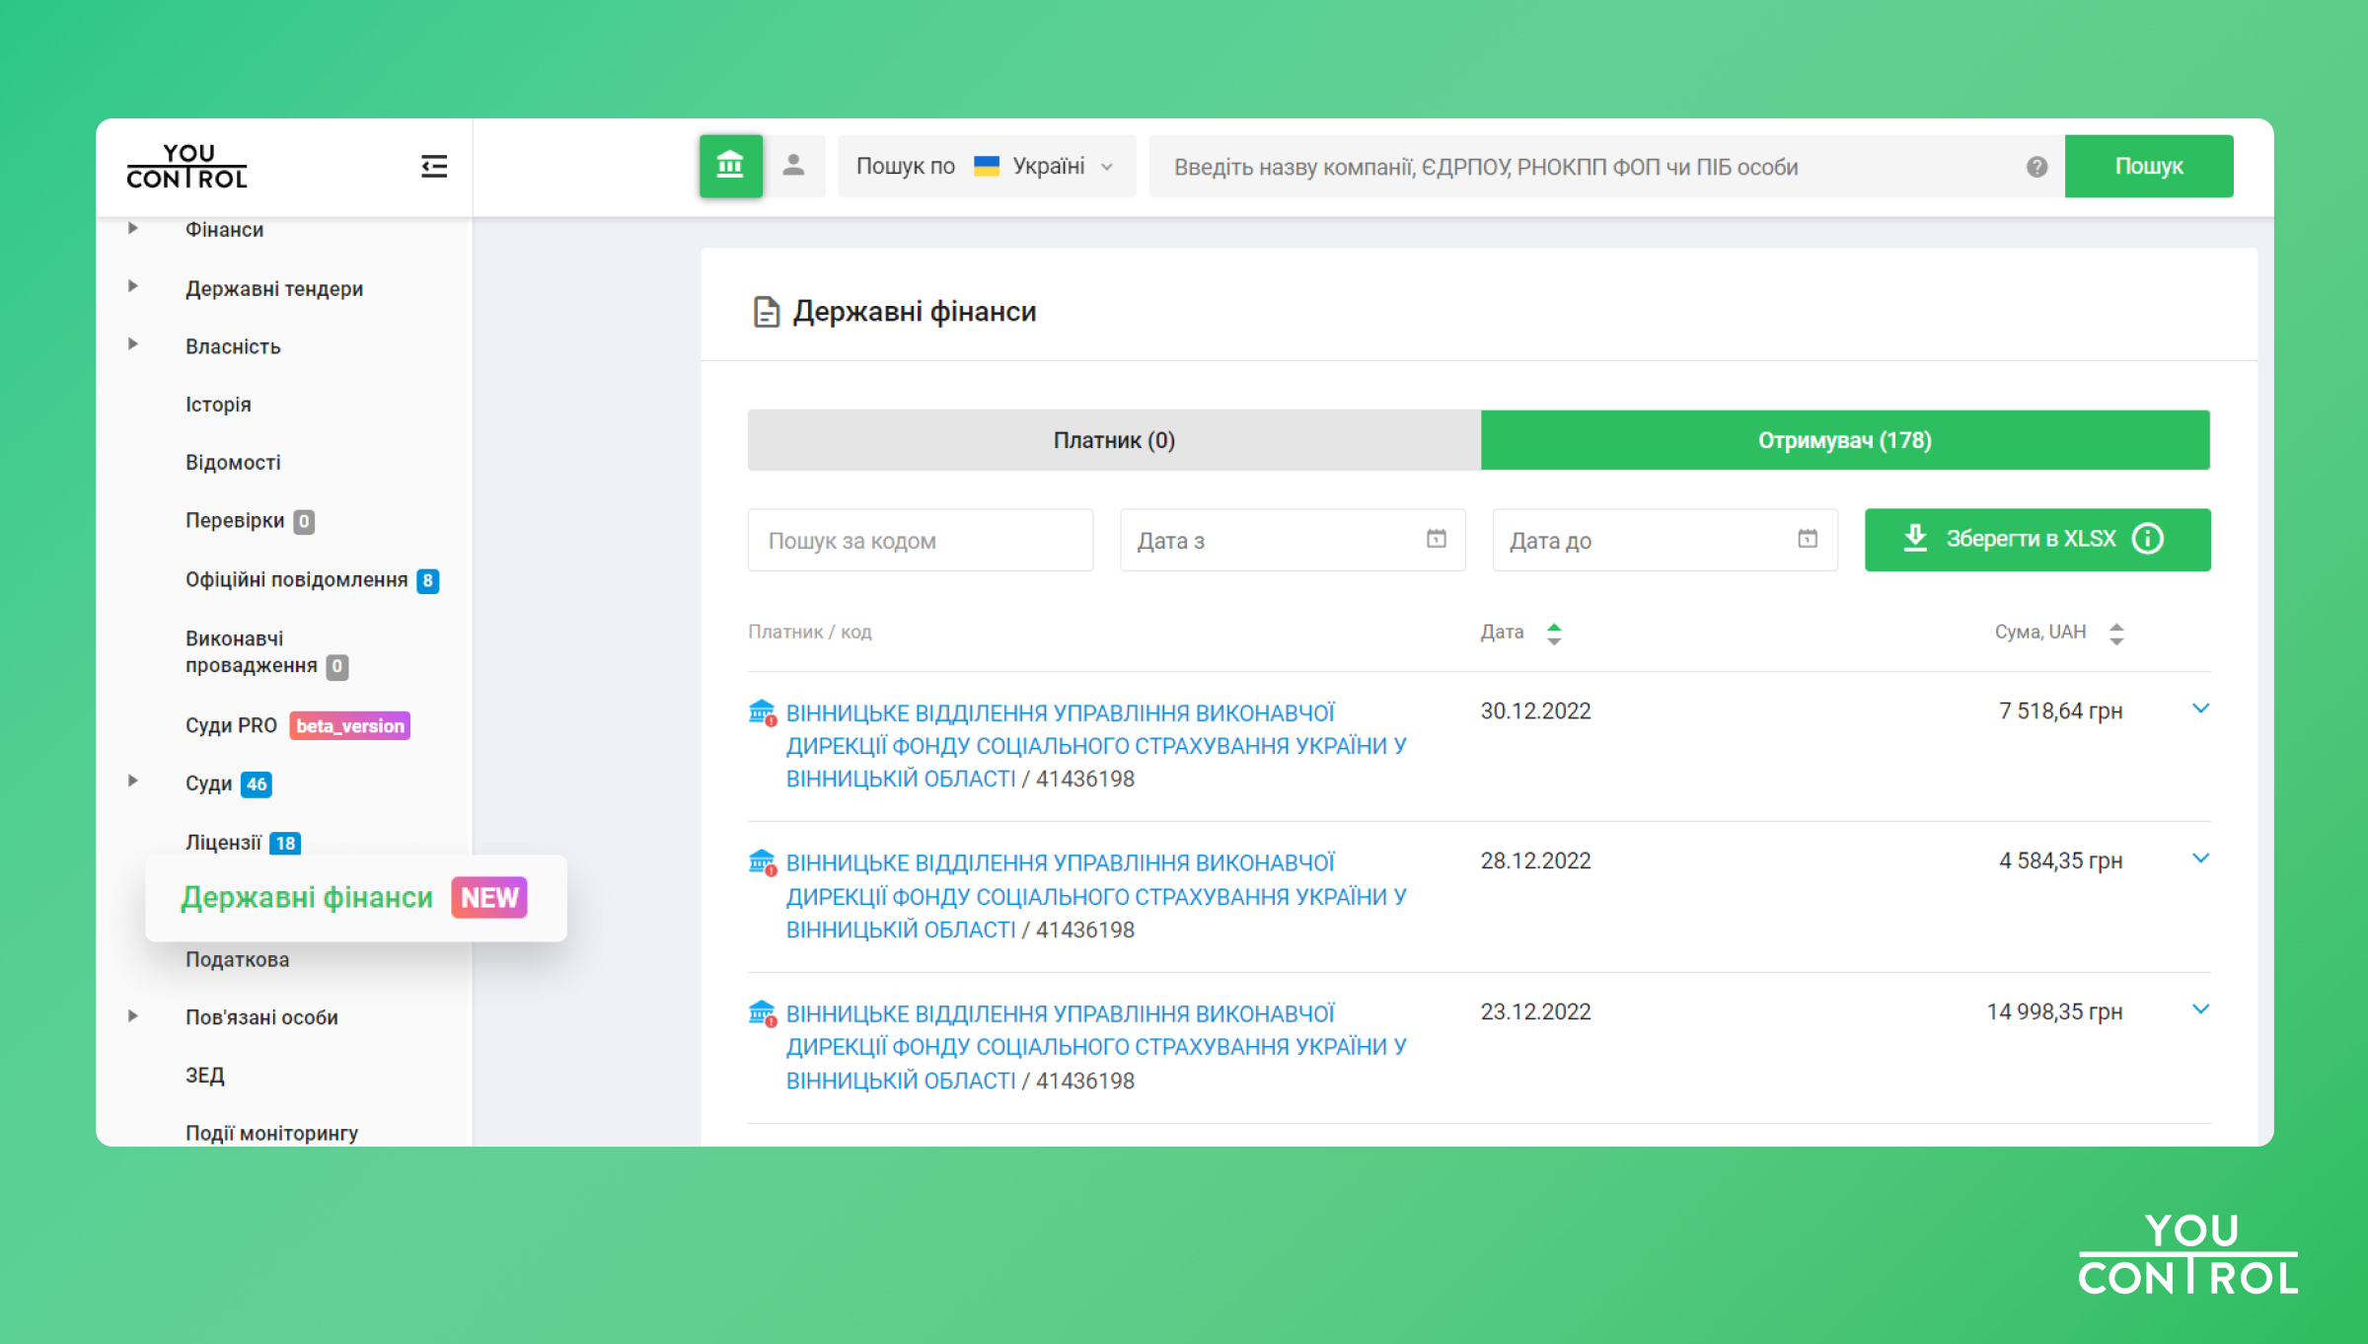Sort table by Сума, UAH arrows
This screenshot has width=2368, height=1344.
(2116, 634)
